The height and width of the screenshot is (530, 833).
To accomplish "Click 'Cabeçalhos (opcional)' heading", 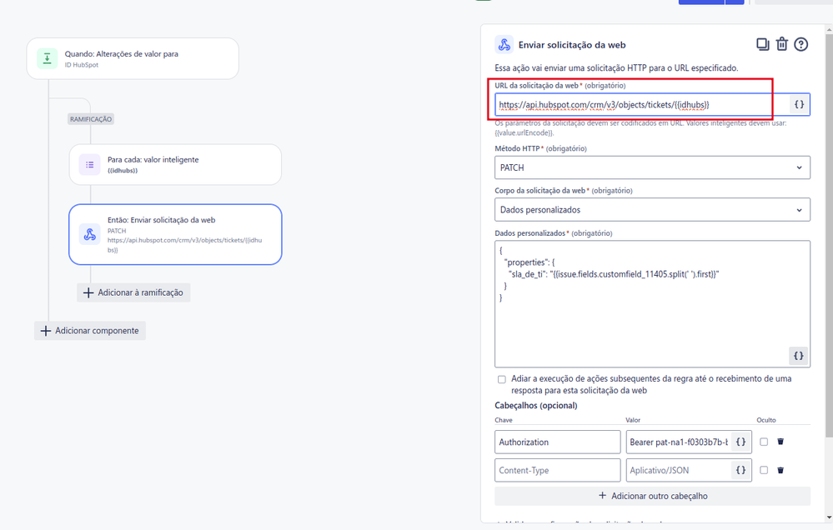I will (x=535, y=406).
